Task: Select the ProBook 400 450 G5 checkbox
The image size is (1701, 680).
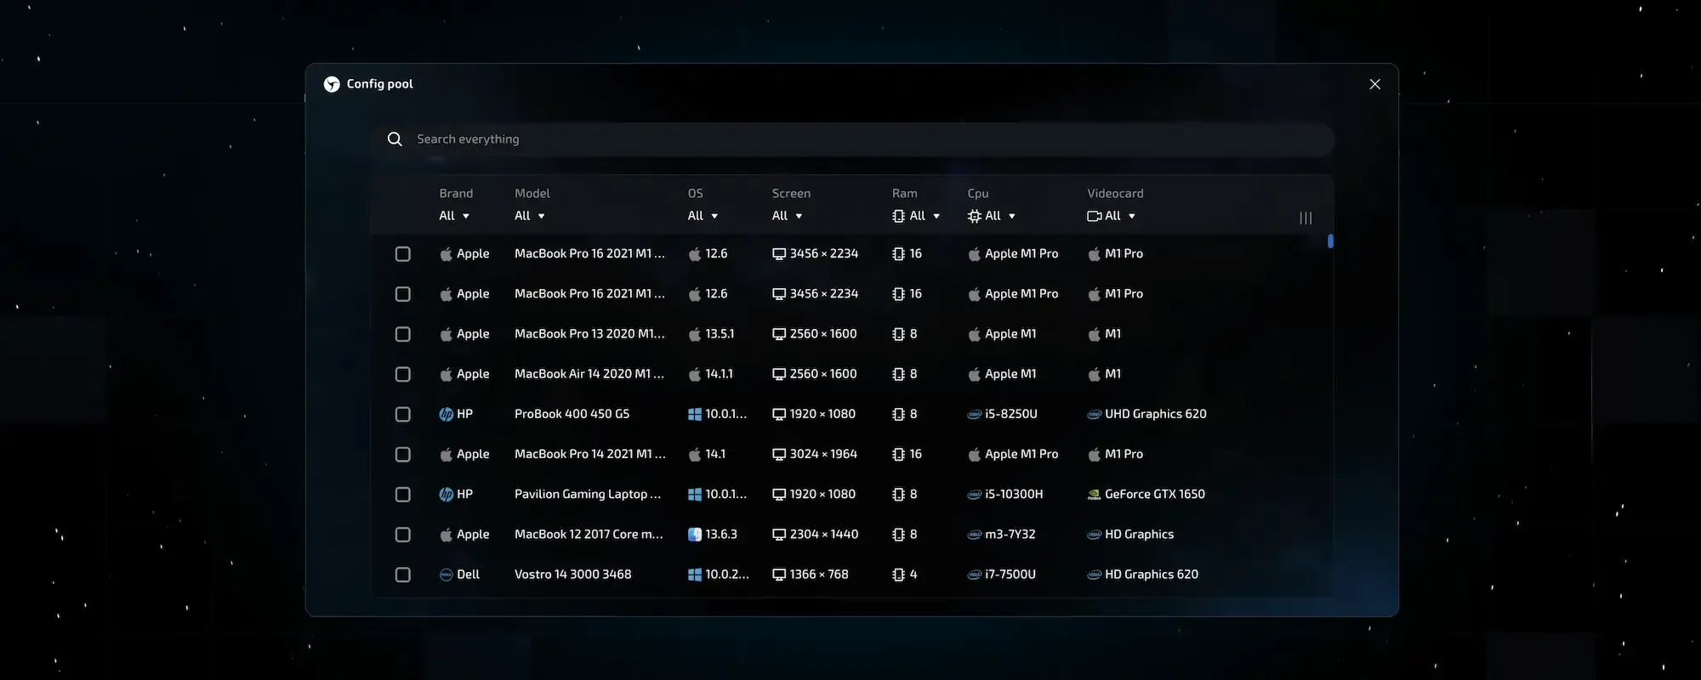Action: tap(403, 415)
